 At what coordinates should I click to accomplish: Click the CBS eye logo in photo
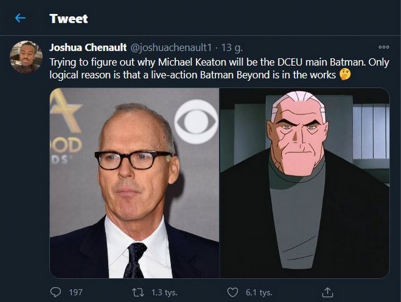pyautogui.click(x=195, y=121)
